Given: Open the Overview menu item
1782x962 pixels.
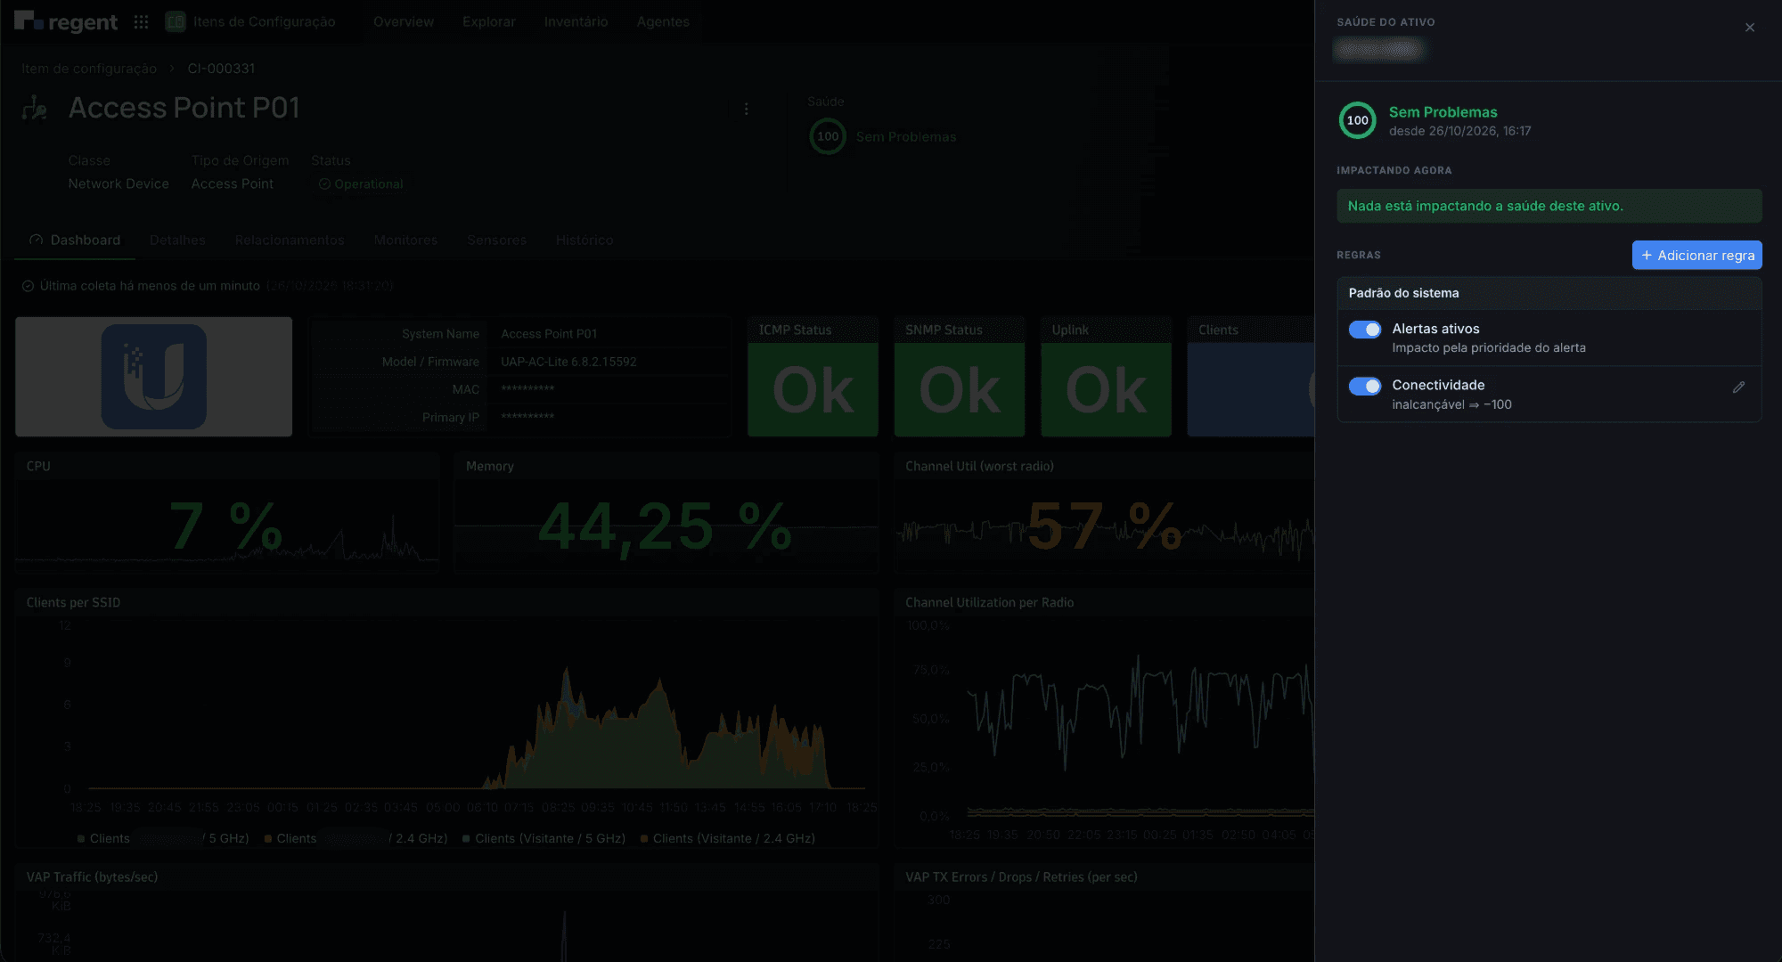Looking at the screenshot, I should (x=404, y=21).
